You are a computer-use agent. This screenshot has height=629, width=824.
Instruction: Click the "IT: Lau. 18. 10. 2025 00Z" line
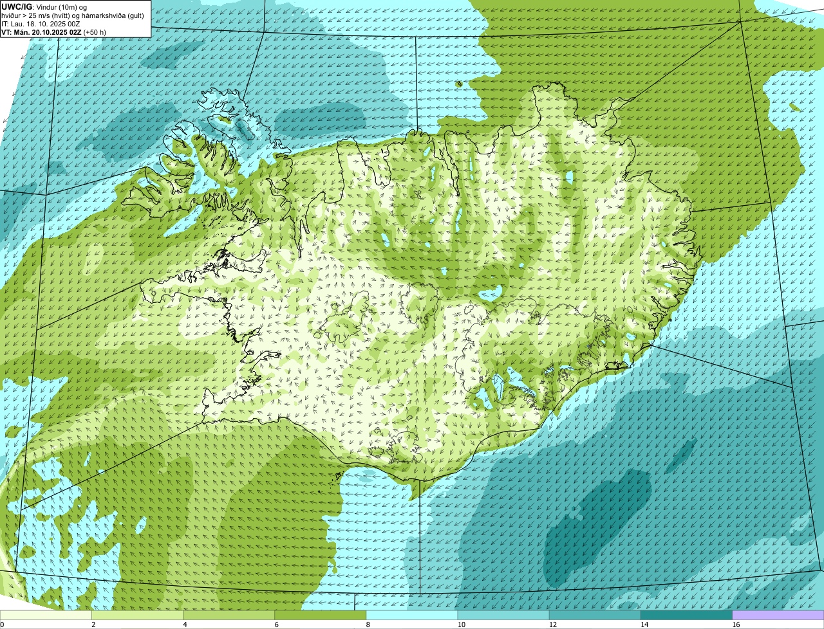coord(41,24)
